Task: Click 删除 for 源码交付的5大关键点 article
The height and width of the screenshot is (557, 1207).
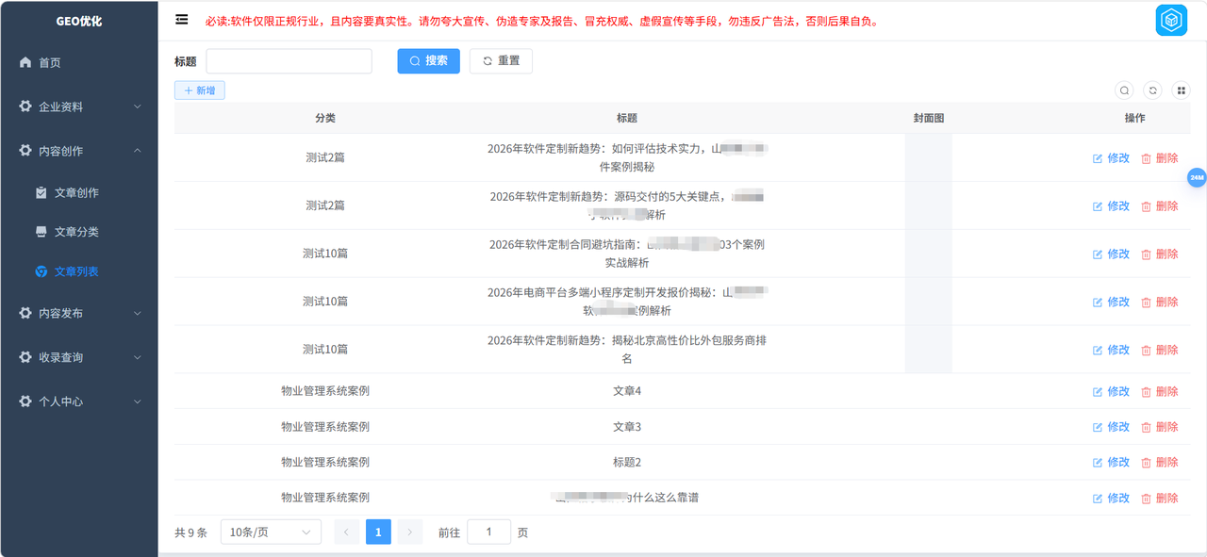Action: click(x=1160, y=206)
